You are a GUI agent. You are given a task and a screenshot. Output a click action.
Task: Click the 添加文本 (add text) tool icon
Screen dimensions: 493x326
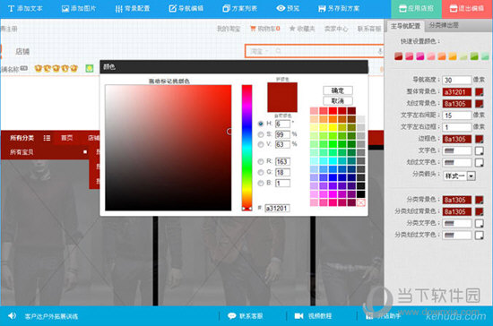click(11, 8)
